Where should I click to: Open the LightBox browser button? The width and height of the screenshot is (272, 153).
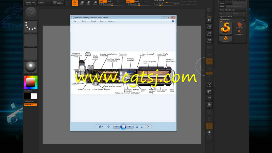tap(44, 3)
